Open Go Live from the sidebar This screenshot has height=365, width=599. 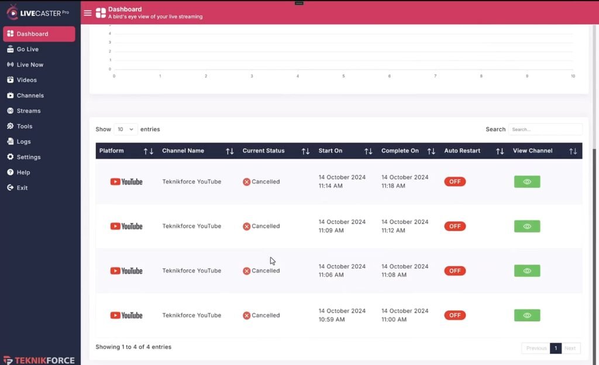tap(27, 49)
